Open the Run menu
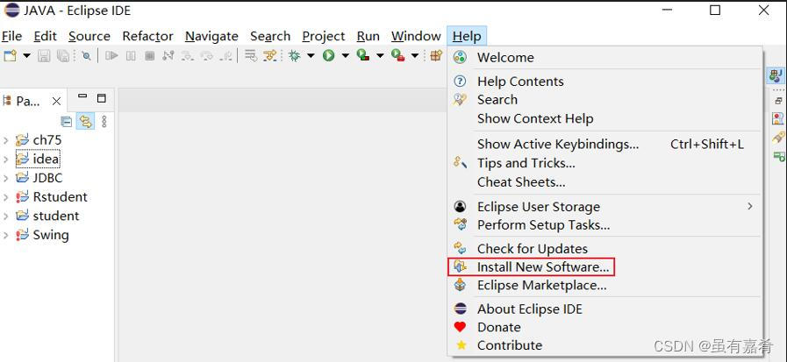The width and height of the screenshot is (787, 362). pos(368,36)
